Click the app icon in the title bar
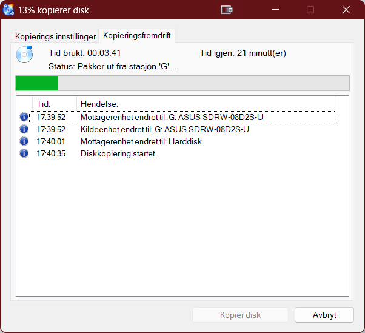Image resolution: width=365 pixels, height=333 pixels. [x=9, y=10]
